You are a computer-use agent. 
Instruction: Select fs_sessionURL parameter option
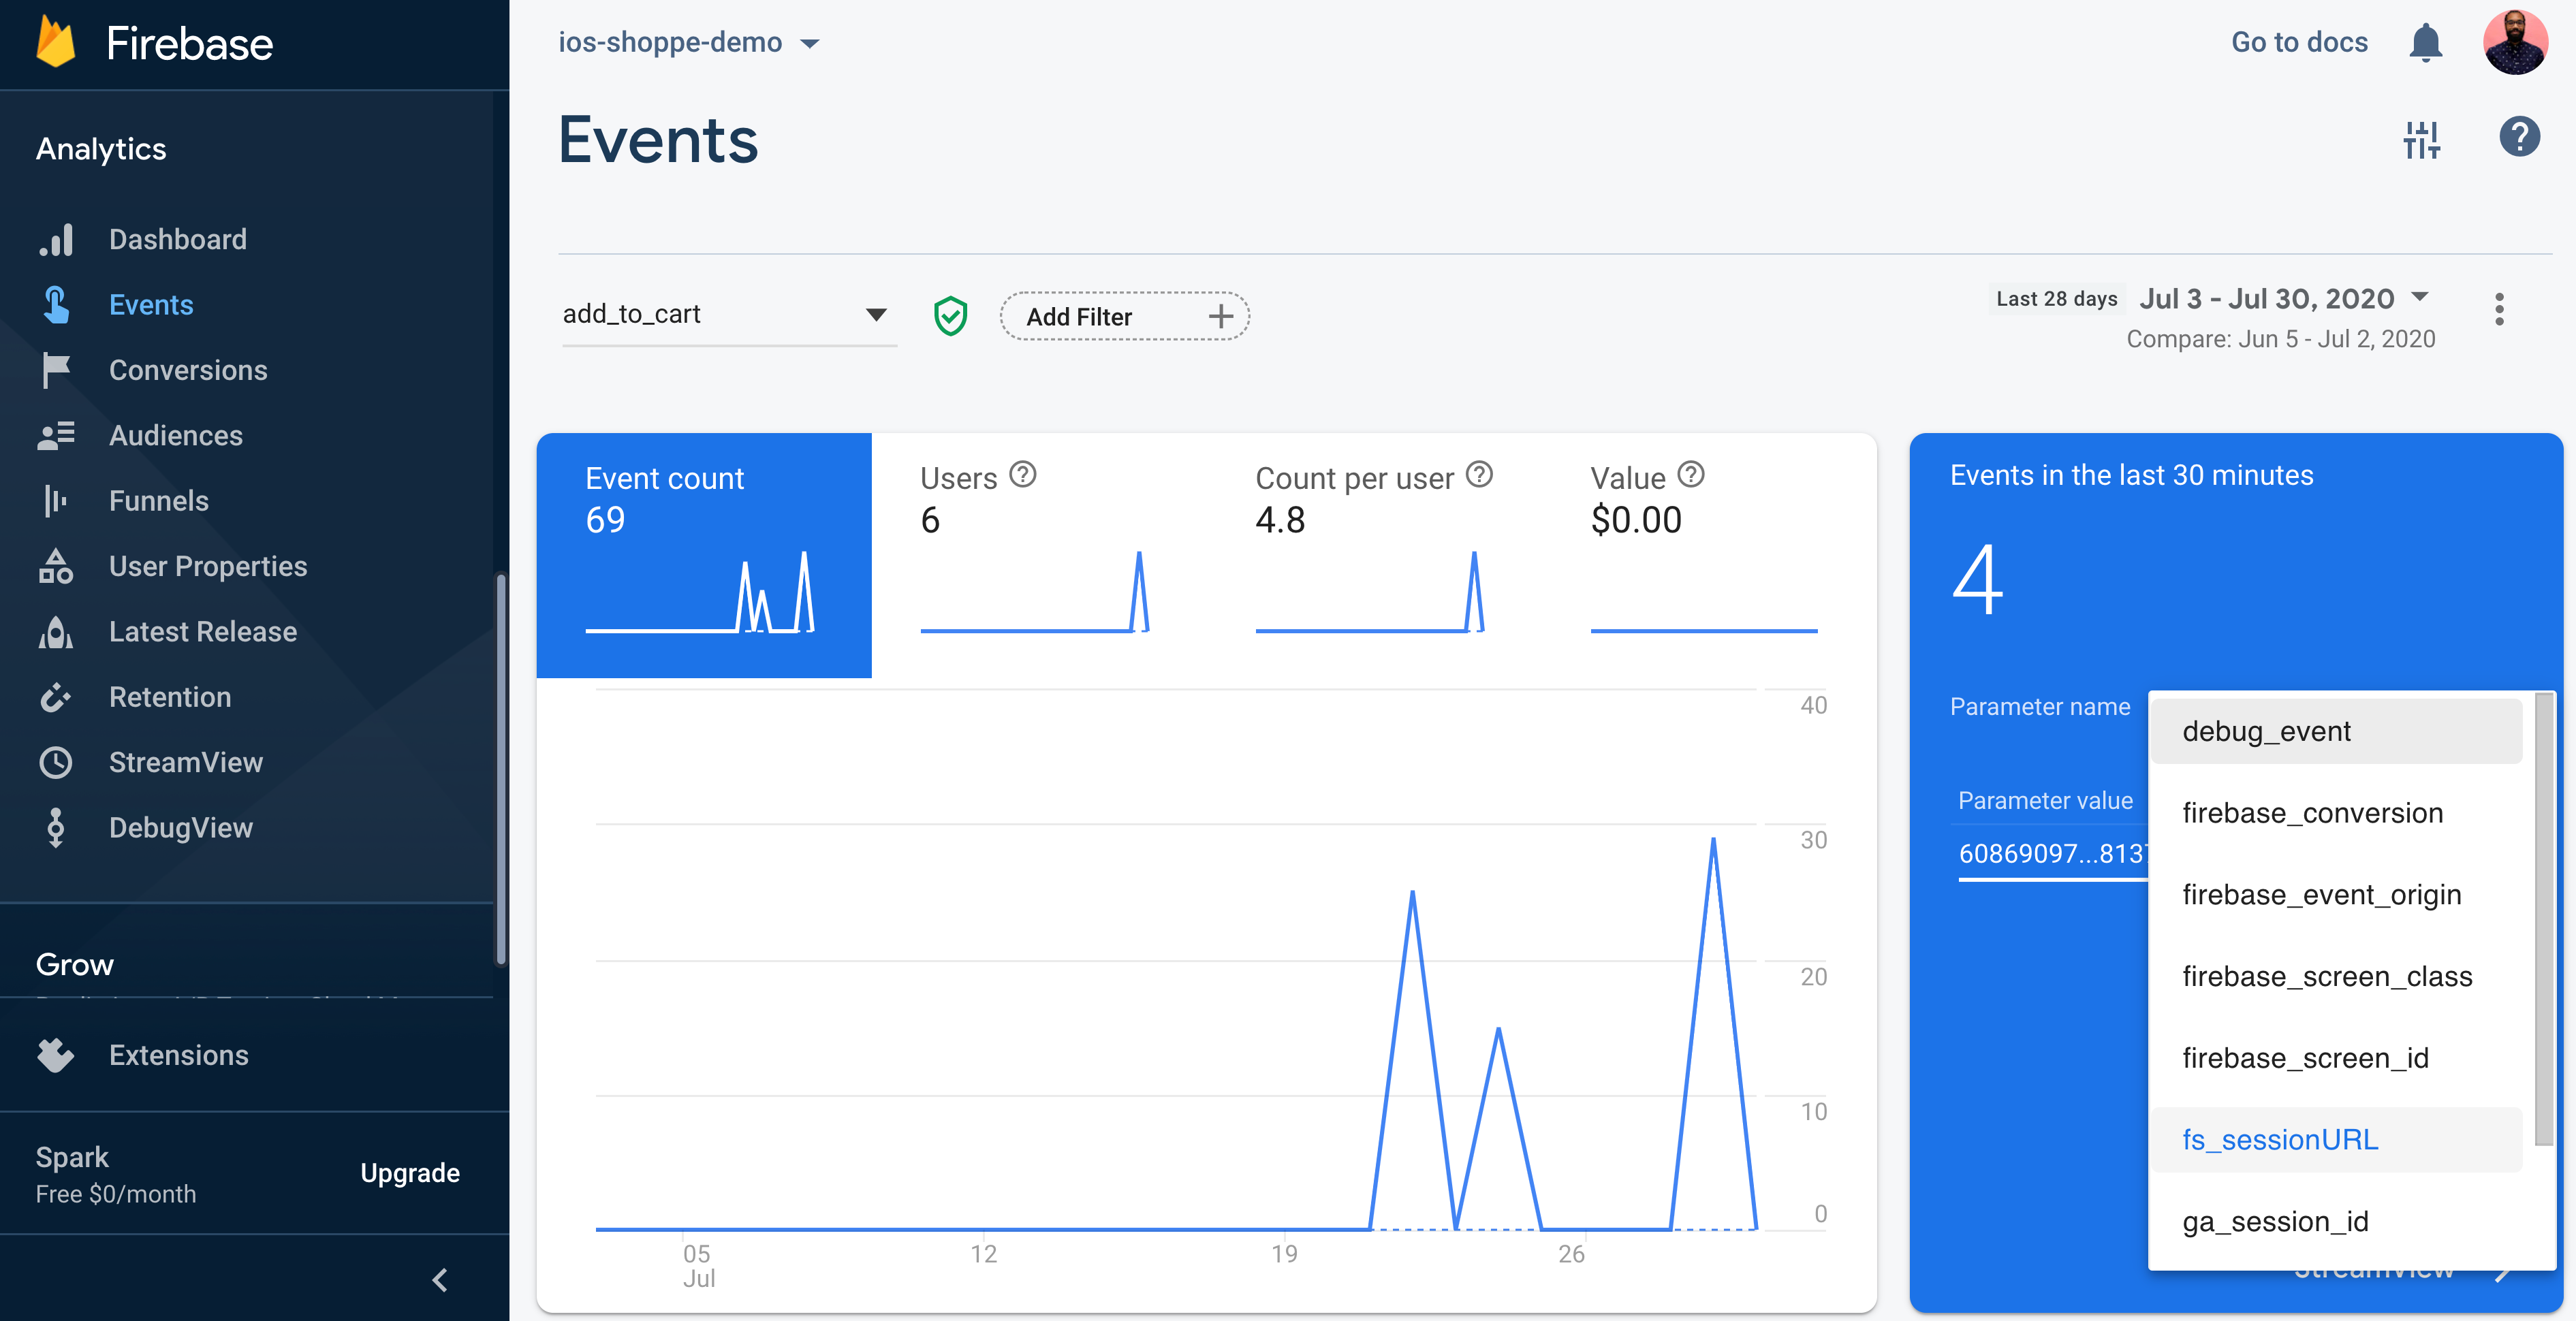tap(2336, 1140)
